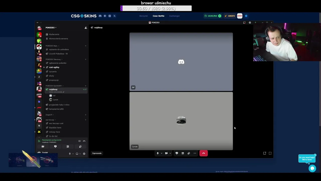
Task: Open the minusy-here channel
Action: [x=54, y=132]
